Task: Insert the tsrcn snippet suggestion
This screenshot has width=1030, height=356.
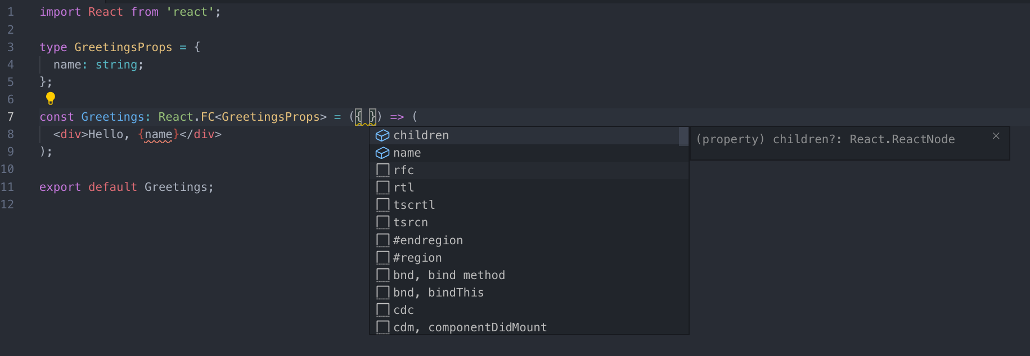Action: (x=411, y=222)
